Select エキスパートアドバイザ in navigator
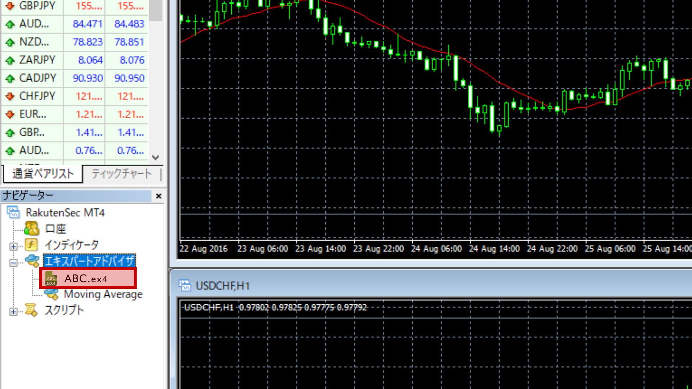Image resolution: width=692 pixels, height=389 pixels. (89, 261)
